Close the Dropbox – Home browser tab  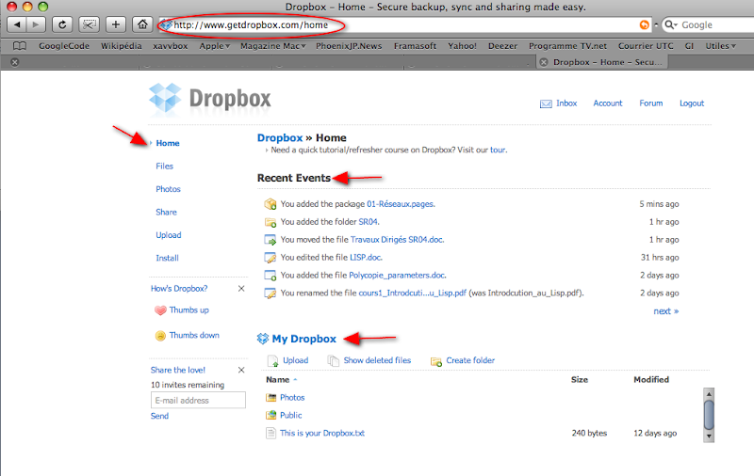544,62
